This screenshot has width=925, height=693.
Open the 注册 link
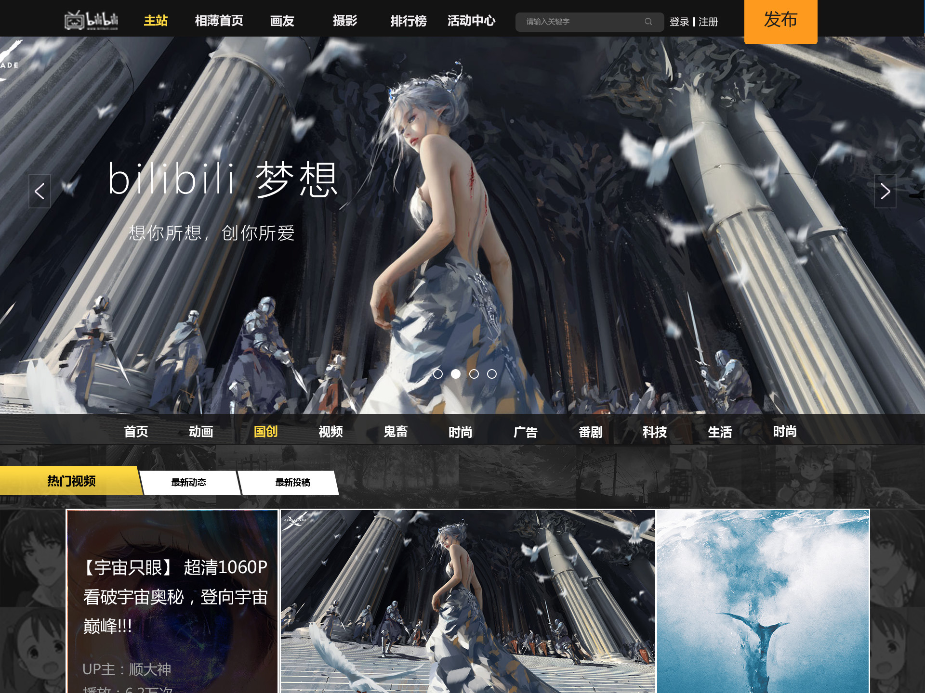pyautogui.click(x=708, y=22)
